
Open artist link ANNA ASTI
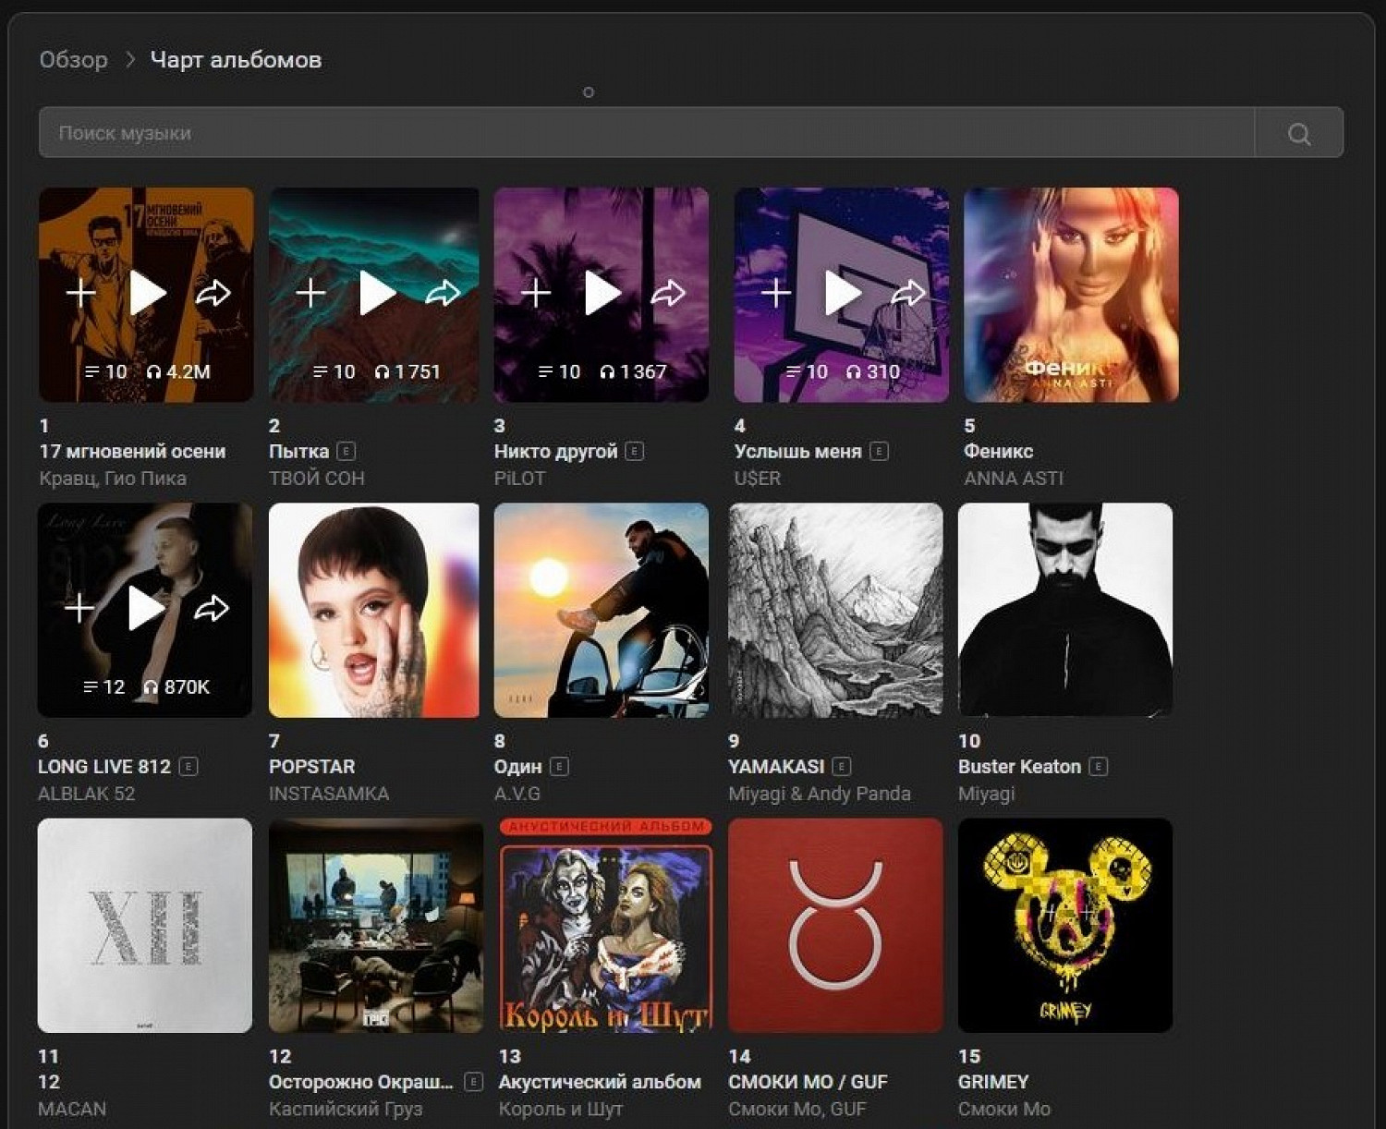(1013, 479)
